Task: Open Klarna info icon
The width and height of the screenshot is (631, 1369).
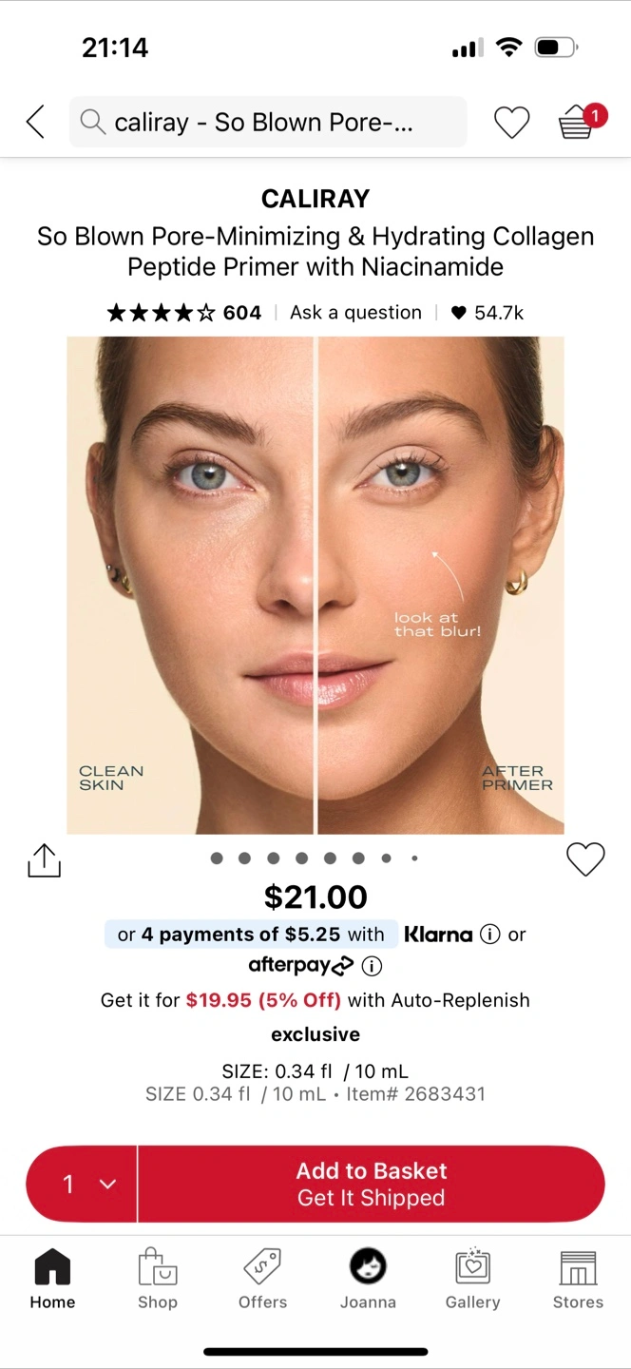Action: click(x=489, y=935)
